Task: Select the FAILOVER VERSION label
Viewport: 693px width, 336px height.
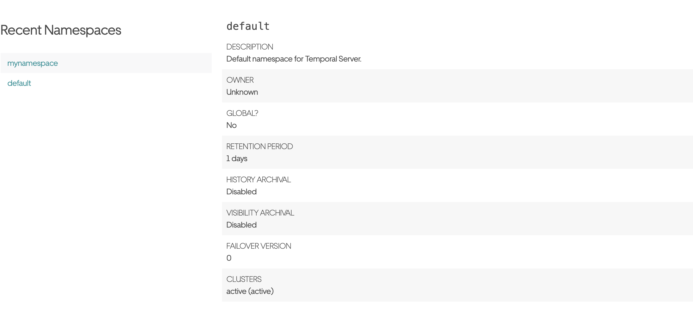Action: click(259, 246)
